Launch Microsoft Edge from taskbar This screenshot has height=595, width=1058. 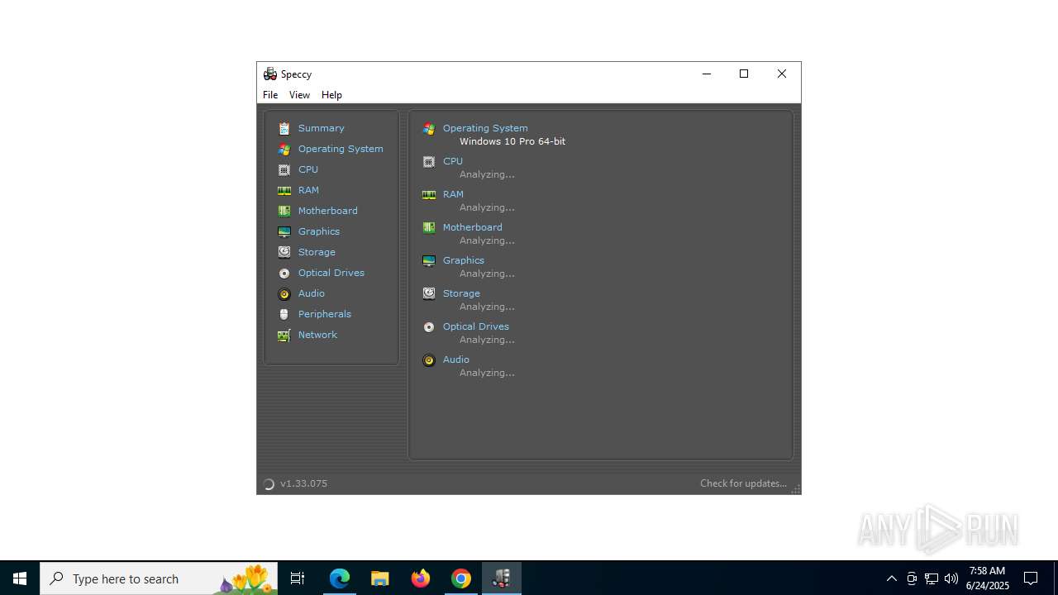click(x=340, y=578)
